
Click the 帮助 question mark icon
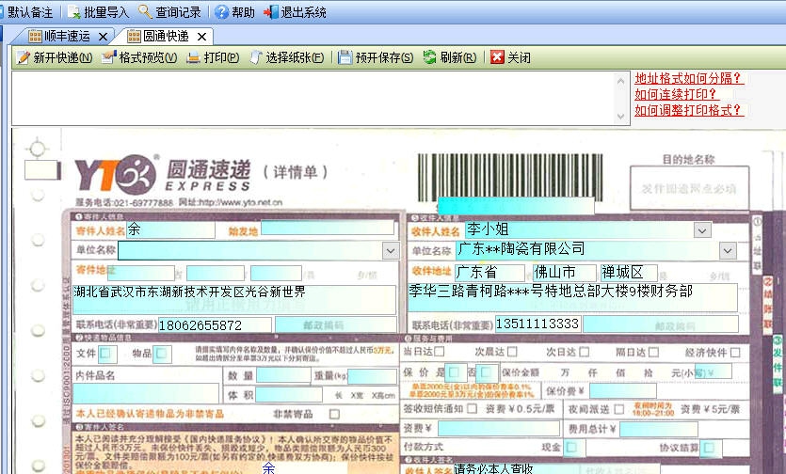[221, 12]
